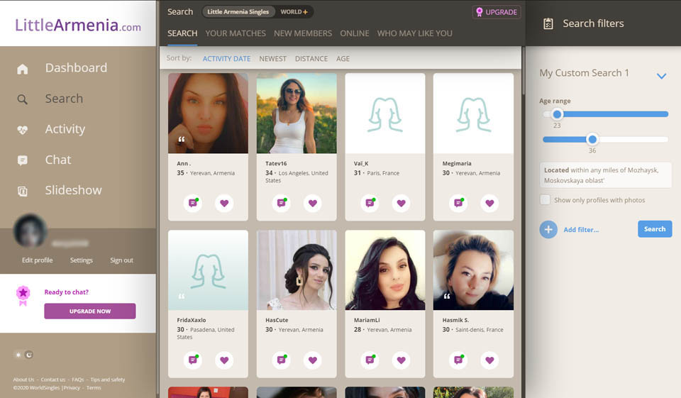
Task: Switch to the WORLD+ search scope
Action: tap(294, 12)
